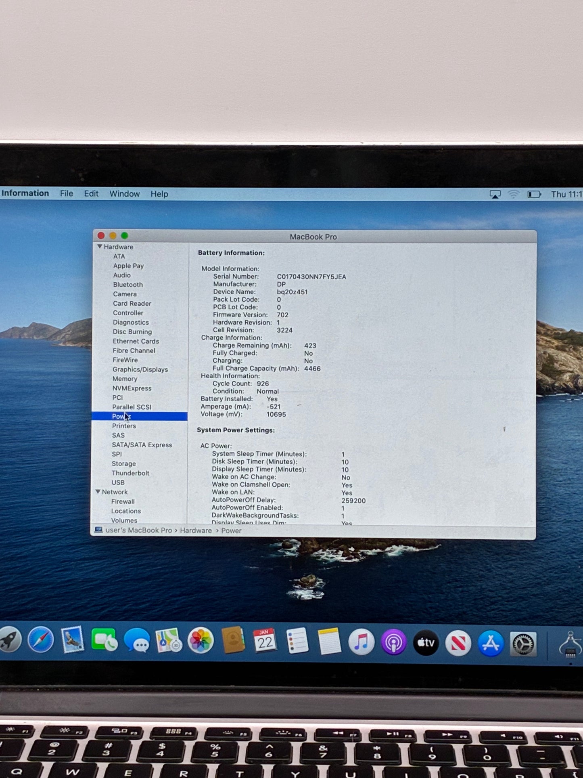Open Calendar showing JAN 22
The width and height of the screenshot is (583, 778).
pos(265,641)
